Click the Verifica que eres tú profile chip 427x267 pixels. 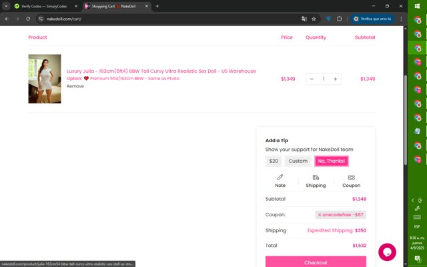tap(372, 19)
